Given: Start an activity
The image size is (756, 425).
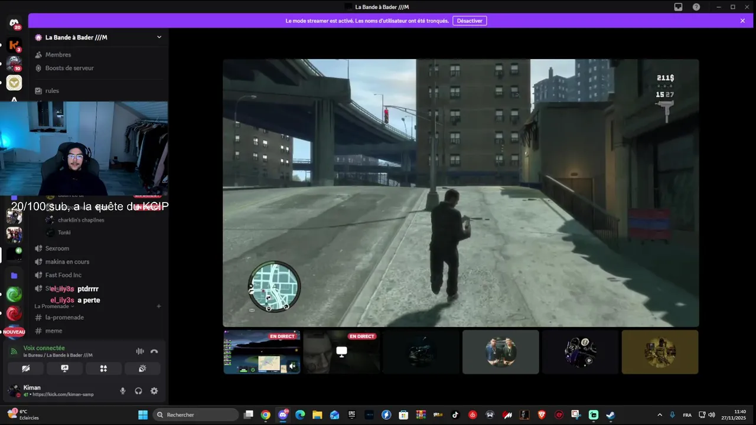Looking at the screenshot, I should 103,368.
